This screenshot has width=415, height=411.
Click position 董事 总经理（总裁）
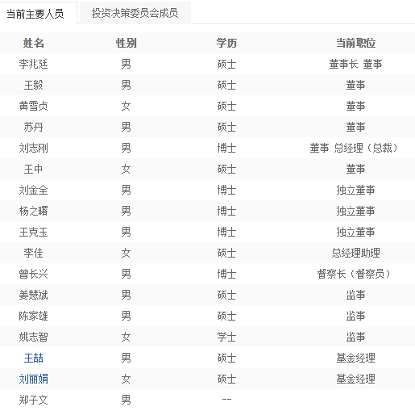click(x=354, y=148)
